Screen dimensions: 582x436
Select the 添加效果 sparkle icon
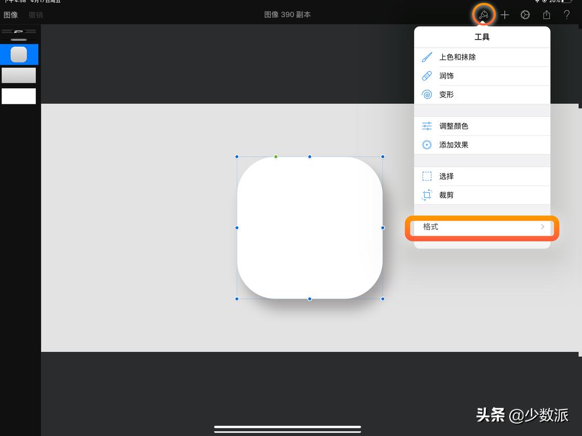427,145
